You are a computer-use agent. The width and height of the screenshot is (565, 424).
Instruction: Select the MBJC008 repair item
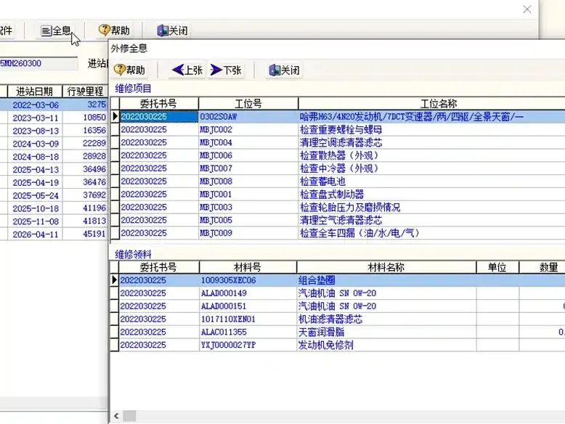click(x=338, y=182)
